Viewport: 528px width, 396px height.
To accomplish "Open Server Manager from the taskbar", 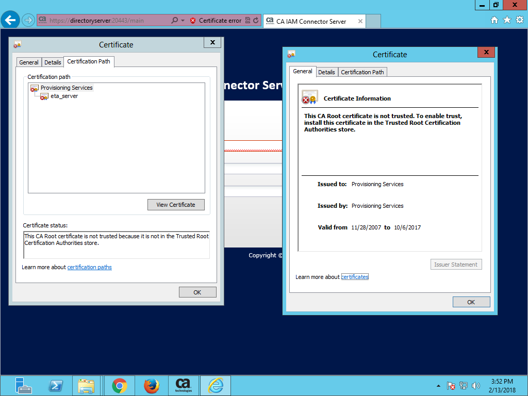I will (23, 385).
